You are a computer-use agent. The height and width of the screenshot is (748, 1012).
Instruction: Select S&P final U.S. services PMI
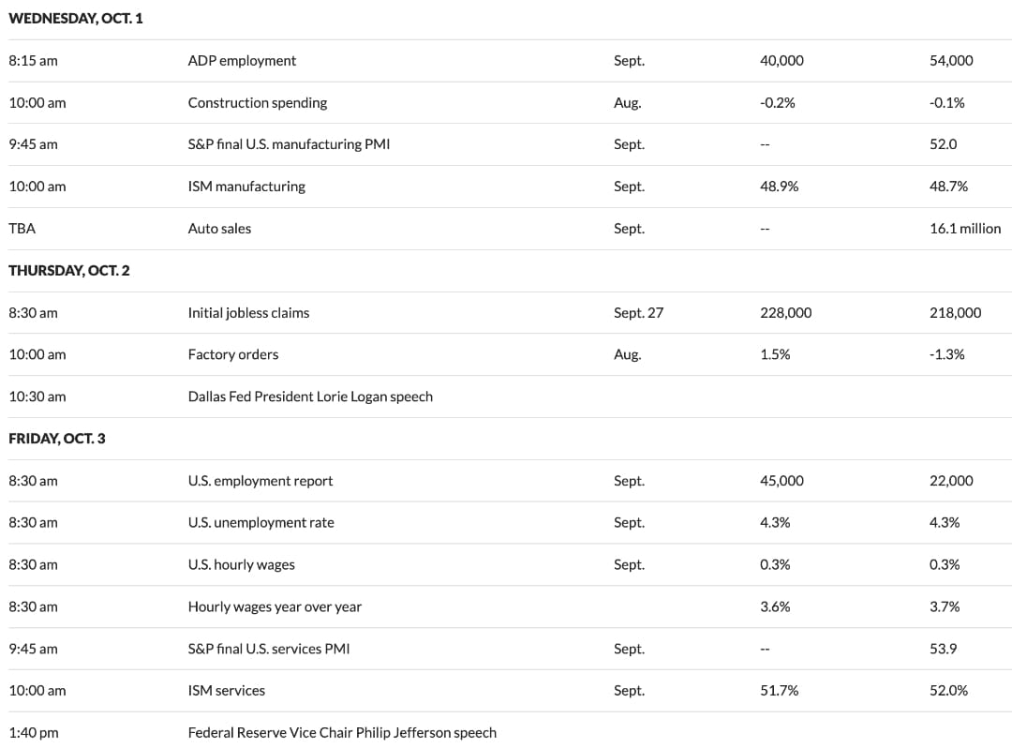(x=269, y=649)
